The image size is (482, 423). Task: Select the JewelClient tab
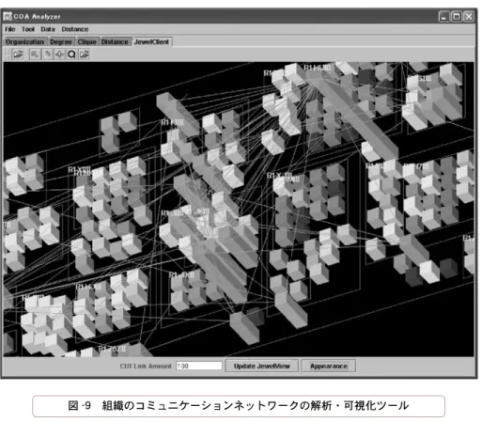(x=151, y=41)
